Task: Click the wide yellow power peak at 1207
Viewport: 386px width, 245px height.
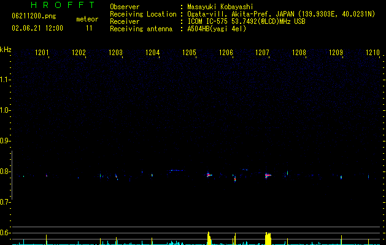Action: pyautogui.click(x=268, y=238)
